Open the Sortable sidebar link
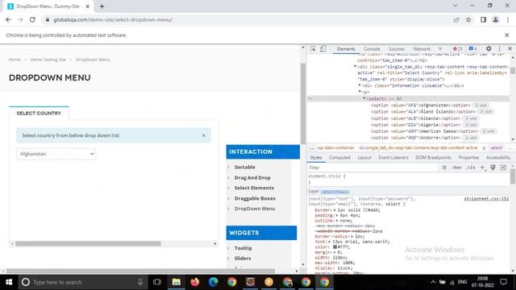This screenshot has height=290, width=516. coord(244,167)
